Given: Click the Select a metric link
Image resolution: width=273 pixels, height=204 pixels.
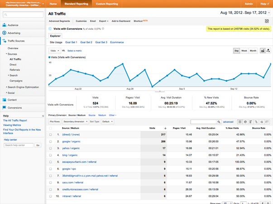Looking at the screenshot, I should pyautogui.click(x=75, y=51).
